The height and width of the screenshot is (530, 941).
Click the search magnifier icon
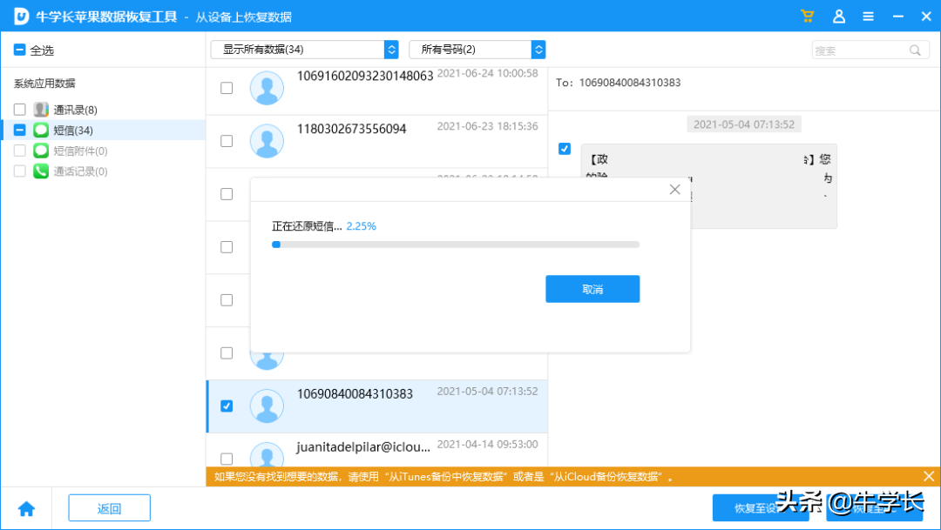point(915,50)
